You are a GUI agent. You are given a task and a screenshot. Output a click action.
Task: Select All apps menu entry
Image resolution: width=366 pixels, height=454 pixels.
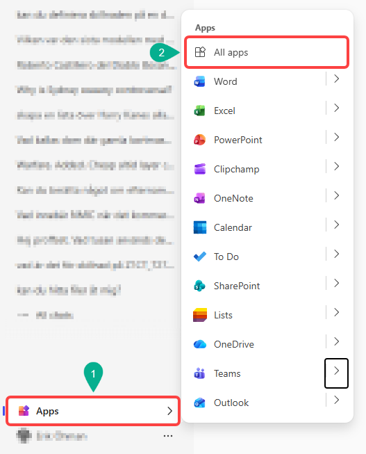point(267,52)
